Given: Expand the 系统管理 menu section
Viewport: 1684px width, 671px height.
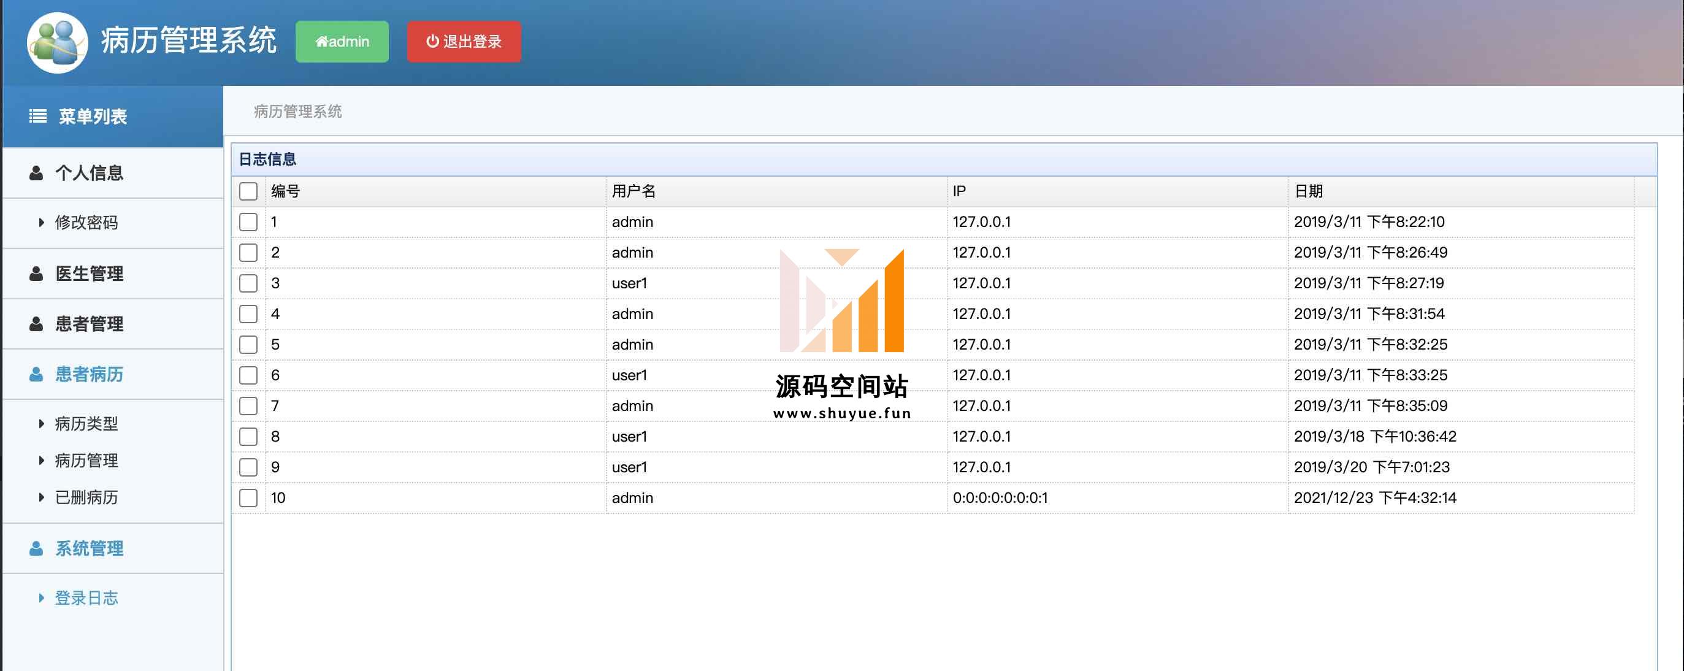Looking at the screenshot, I should click(113, 549).
